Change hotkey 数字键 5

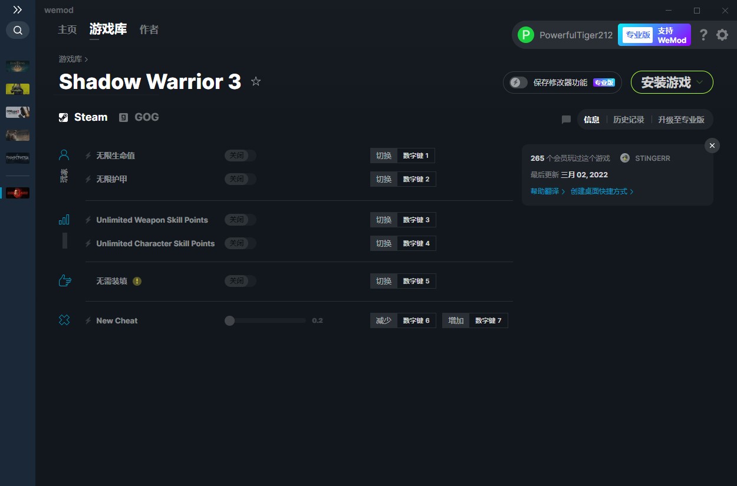pos(416,281)
